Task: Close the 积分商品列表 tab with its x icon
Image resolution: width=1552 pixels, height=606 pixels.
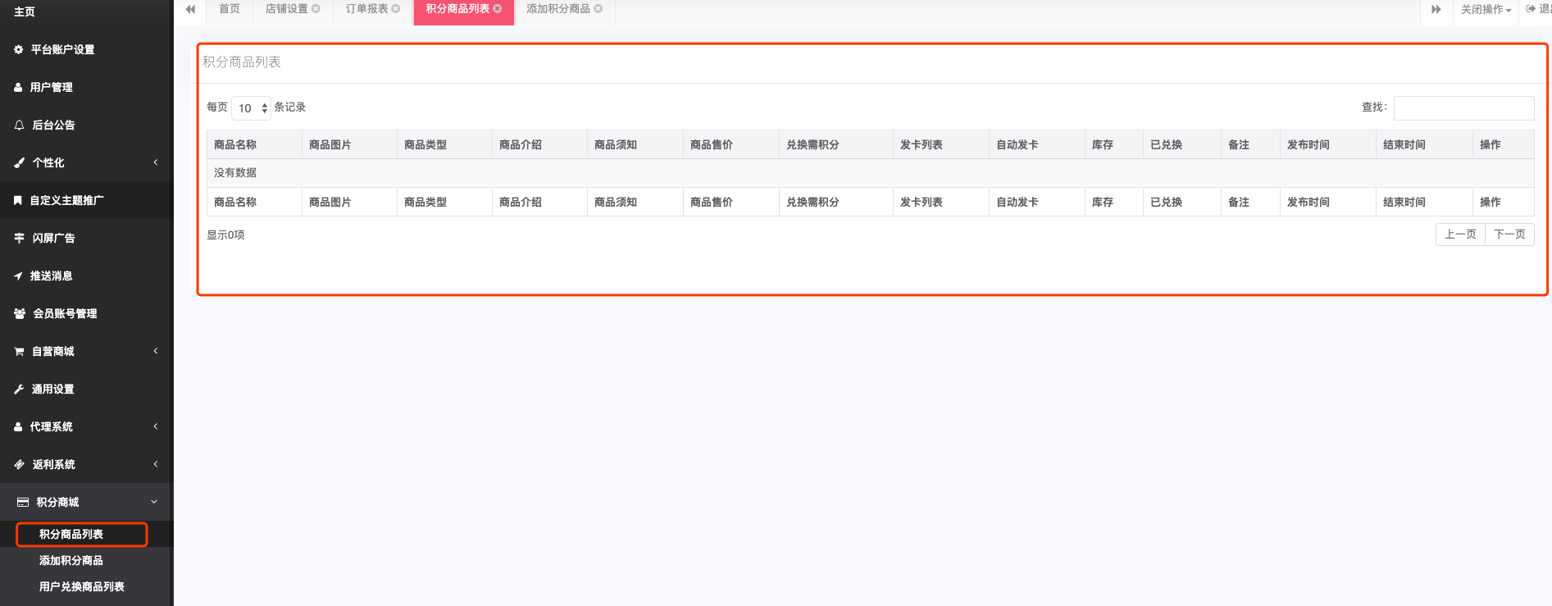Action: pyautogui.click(x=497, y=9)
